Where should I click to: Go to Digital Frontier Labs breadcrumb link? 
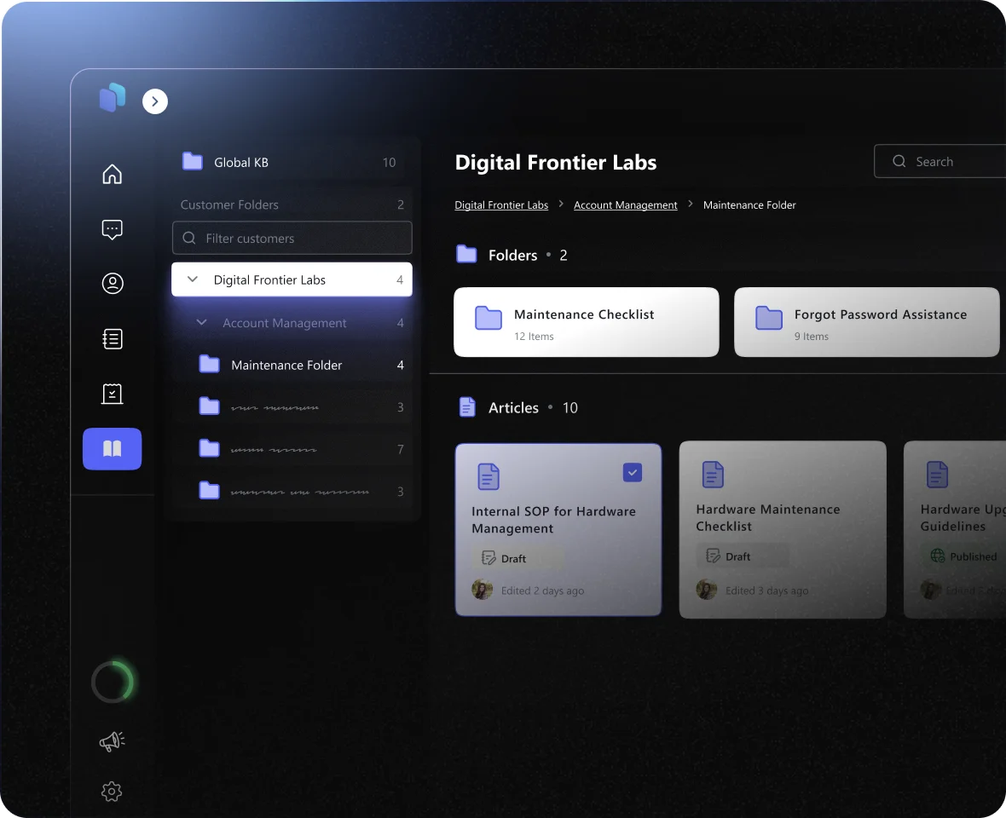[x=501, y=205]
